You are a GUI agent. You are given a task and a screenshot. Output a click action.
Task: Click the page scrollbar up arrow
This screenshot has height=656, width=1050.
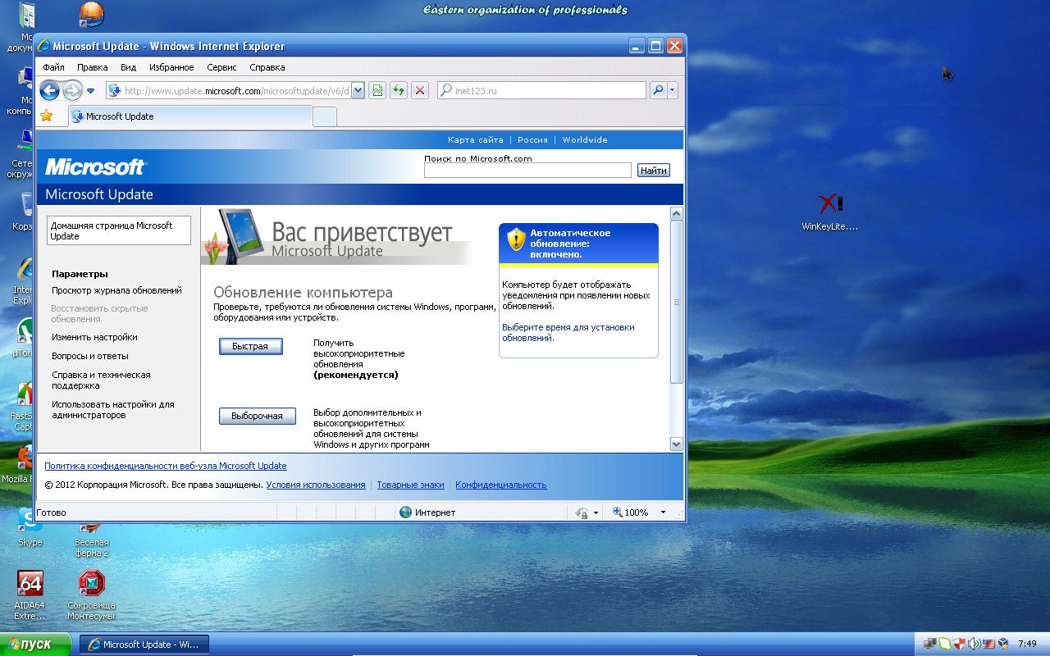pyautogui.click(x=677, y=213)
